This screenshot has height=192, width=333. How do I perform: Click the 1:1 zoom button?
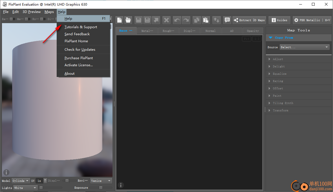click(x=257, y=39)
